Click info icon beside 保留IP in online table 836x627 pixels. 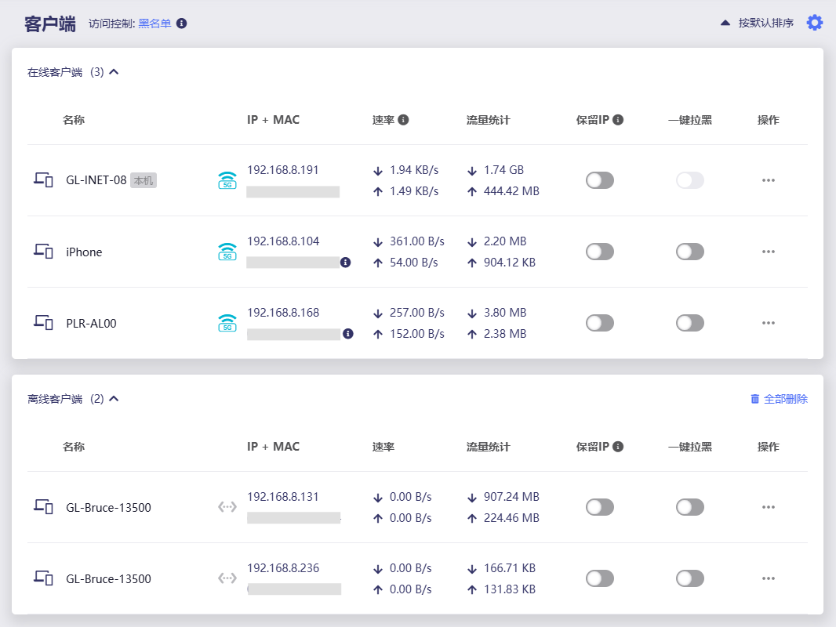pos(618,120)
